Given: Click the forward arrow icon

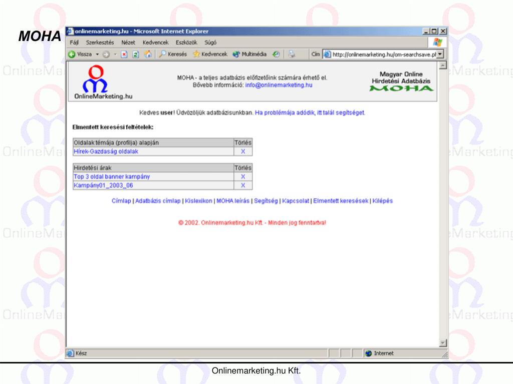Looking at the screenshot, I should point(106,54).
